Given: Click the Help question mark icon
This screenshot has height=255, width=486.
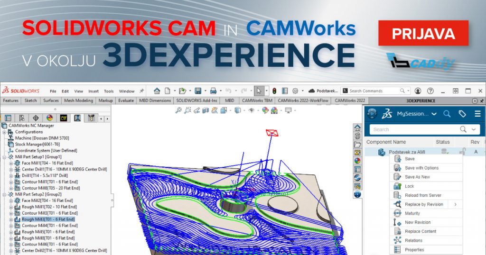Looking at the screenshot, I should point(430,91).
